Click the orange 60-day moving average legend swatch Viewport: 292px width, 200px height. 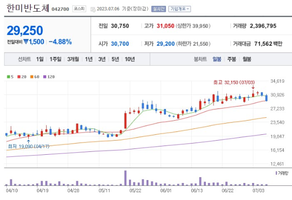[x=32, y=77]
